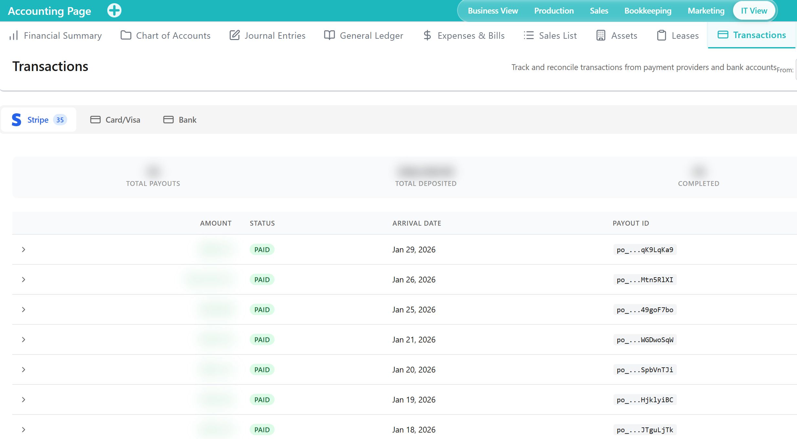Expand the Jan 25, 2026 payout row
The width and height of the screenshot is (797, 439).
pos(24,310)
